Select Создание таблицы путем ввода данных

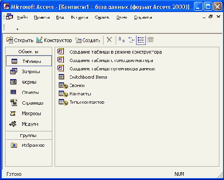click(x=112, y=68)
